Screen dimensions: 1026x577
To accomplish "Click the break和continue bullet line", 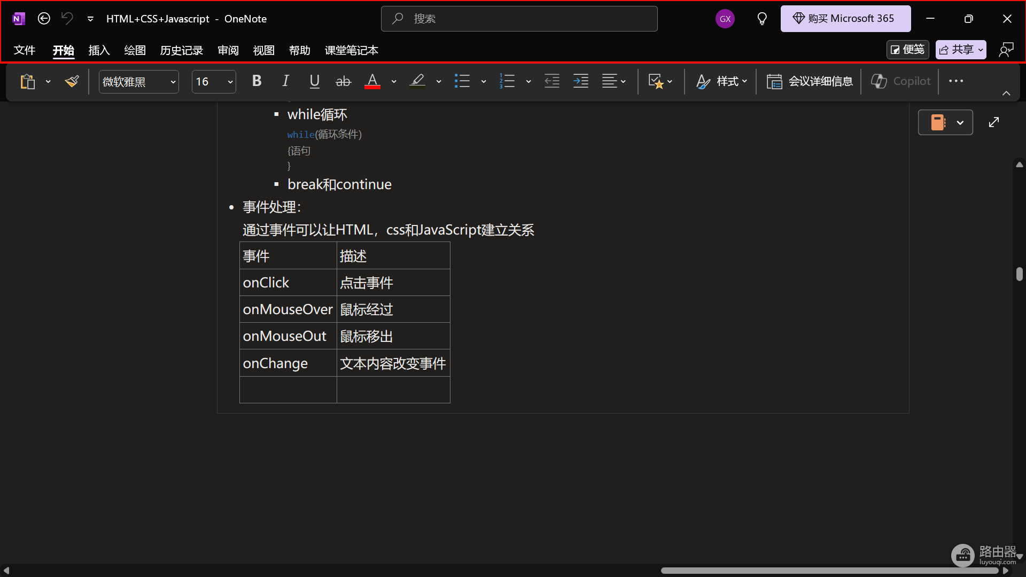I will pos(339,184).
